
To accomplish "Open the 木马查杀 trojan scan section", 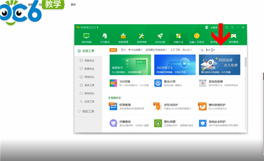I will click(x=105, y=38).
